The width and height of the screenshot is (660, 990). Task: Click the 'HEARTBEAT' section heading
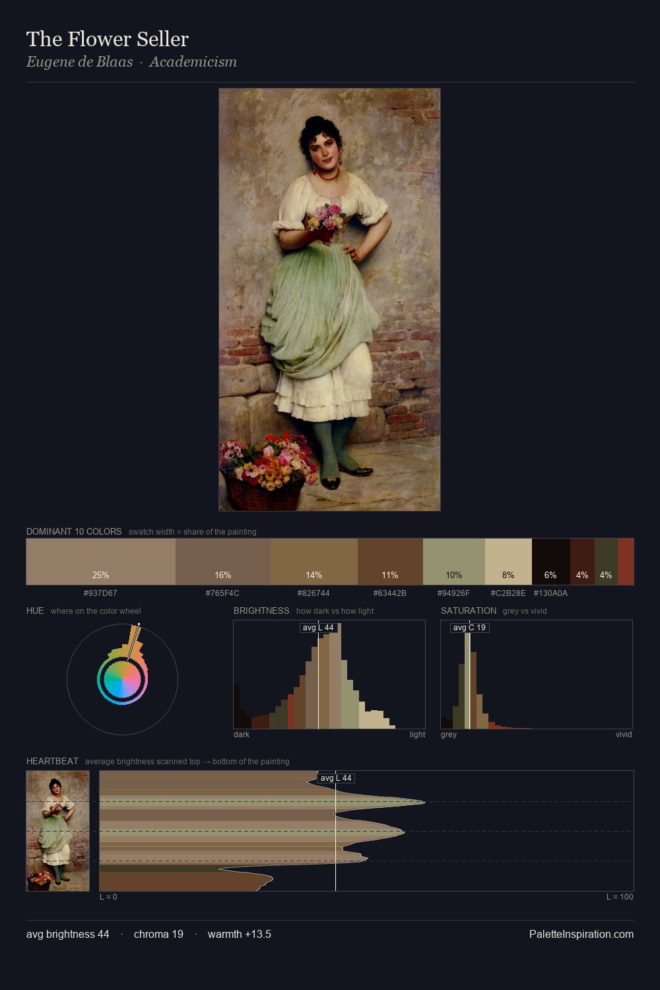click(x=52, y=761)
